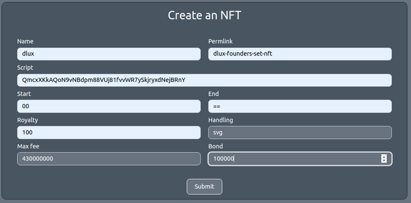Click the Max fee field 430000000
Viewport: 411px width, 203px height.
(x=109, y=159)
